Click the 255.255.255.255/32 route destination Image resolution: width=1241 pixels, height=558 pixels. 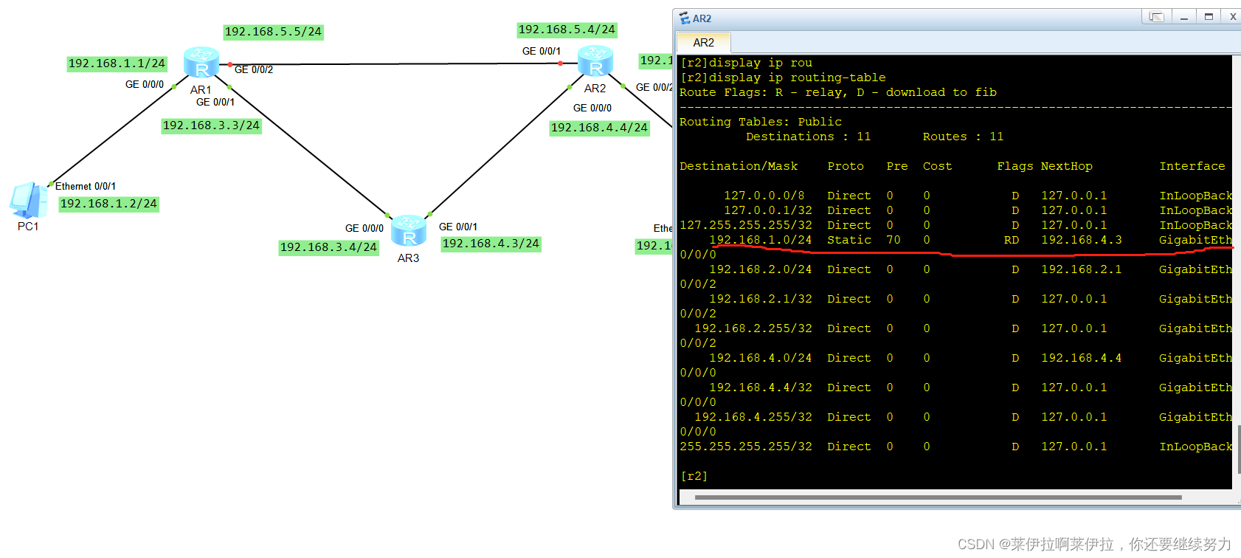click(746, 447)
